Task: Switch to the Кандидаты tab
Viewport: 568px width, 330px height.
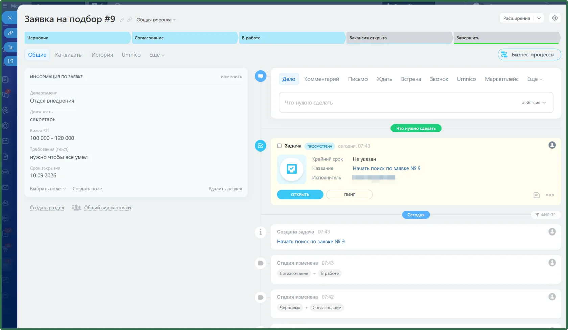Action: [69, 55]
